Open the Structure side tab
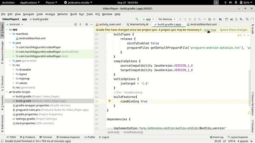This screenshot has height=143, width=255. pyautogui.click(x=2, y=83)
